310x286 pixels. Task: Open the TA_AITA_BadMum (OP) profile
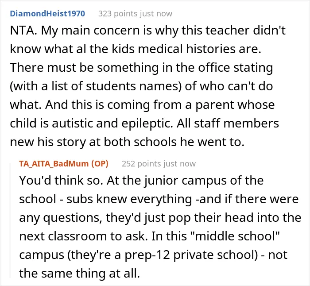tap(64, 164)
